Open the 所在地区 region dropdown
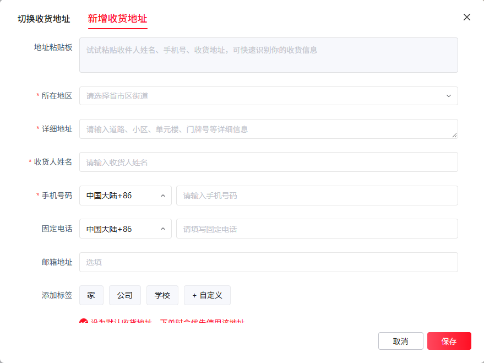This screenshot has height=363, width=484. click(x=269, y=96)
